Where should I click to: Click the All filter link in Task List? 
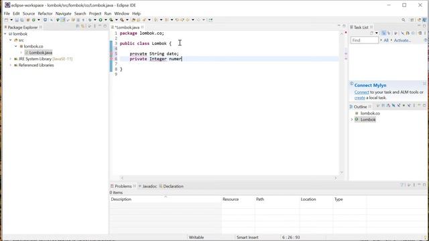pyautogui.click(x=386, y=40)
